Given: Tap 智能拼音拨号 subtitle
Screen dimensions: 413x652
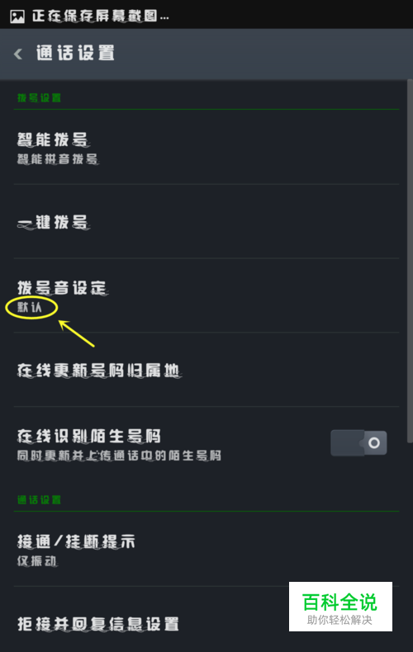Looking at the screenshot, I should 58,158.
